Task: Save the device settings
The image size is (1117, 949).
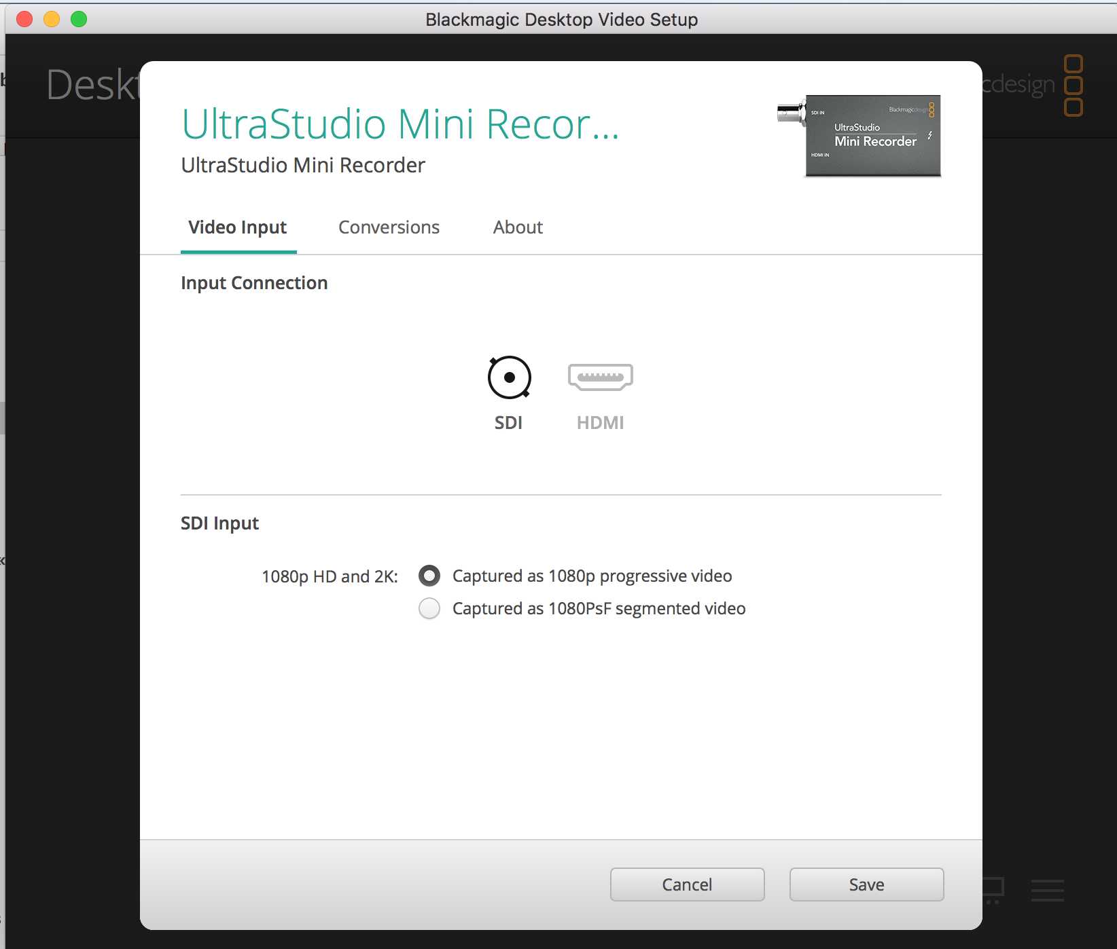Action: click(866, 885)
